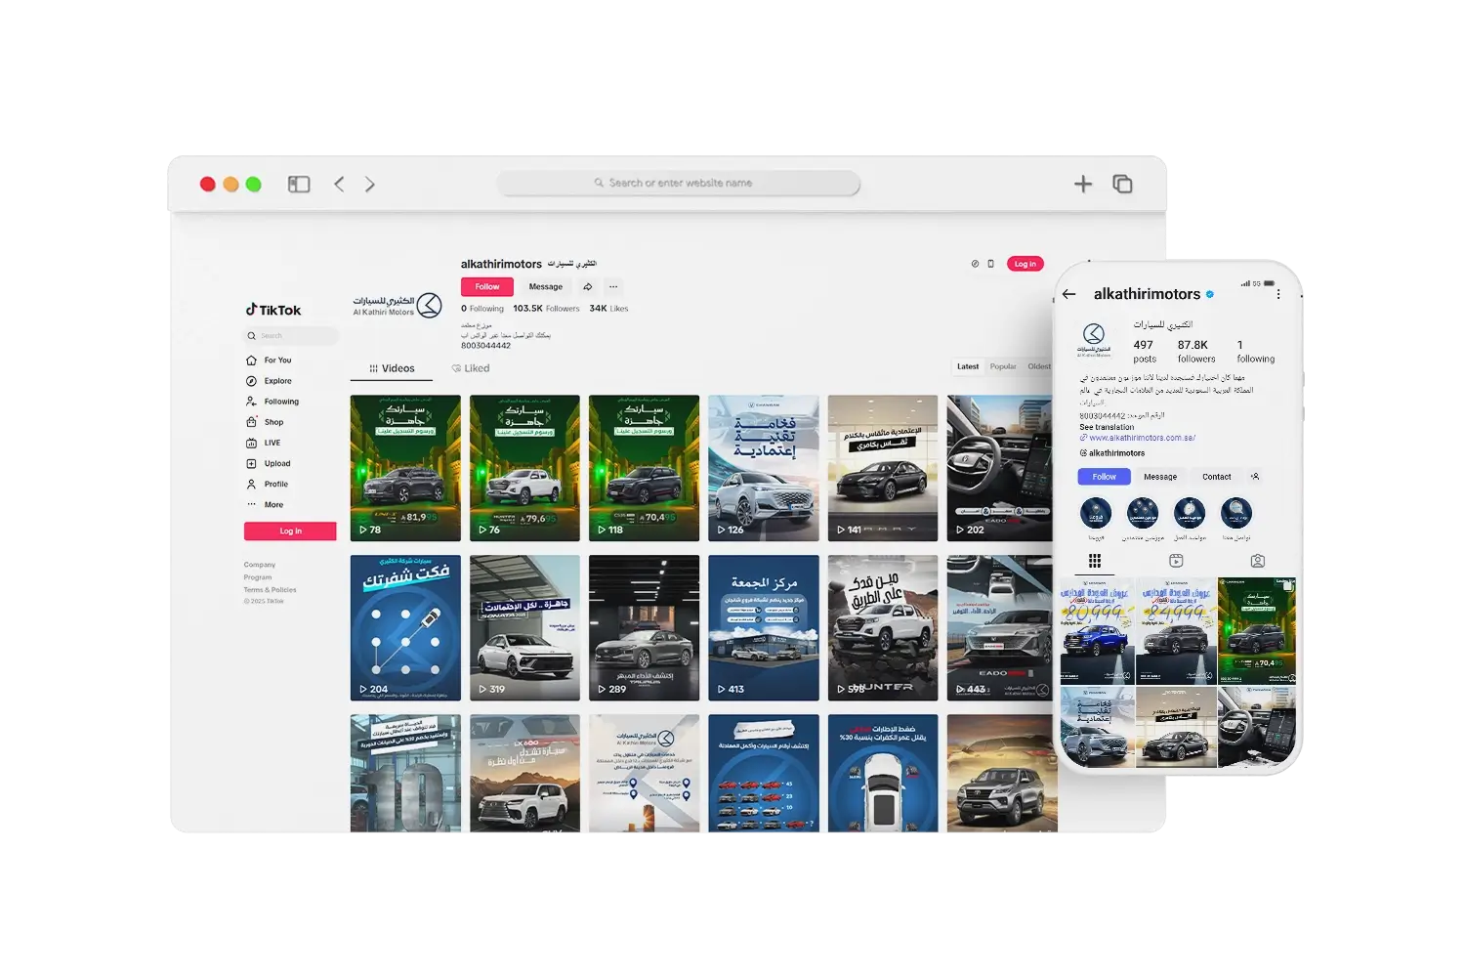Show the browser tab overview icon
Viewport: 1465px width, 977px height.
point(1122,184)
